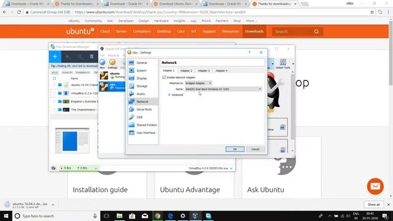Check box for ubuntu-16.04.3 download row
Screen dimensions: 393x221
click(55, 85)
